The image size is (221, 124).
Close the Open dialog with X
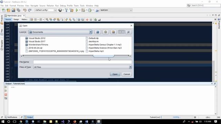(131, 25)
